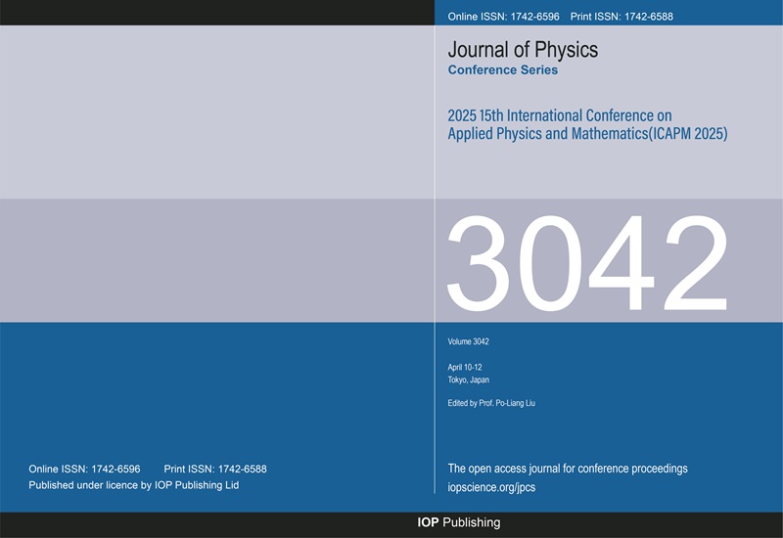Click 'Applied Physics and Mathematics(ICAPM 2025)' line
783x538 pixels.
click(x=587, y=134)
